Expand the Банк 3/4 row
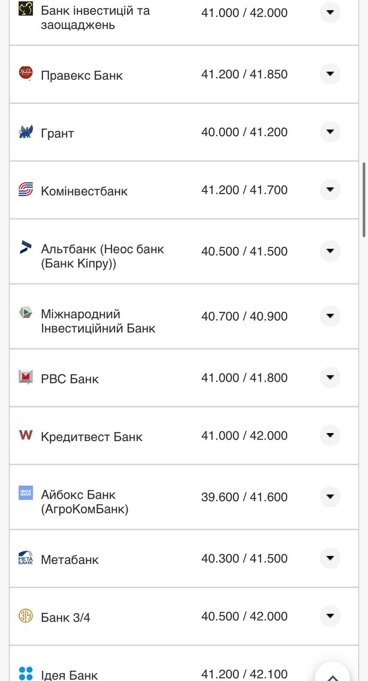 [330, 616]
